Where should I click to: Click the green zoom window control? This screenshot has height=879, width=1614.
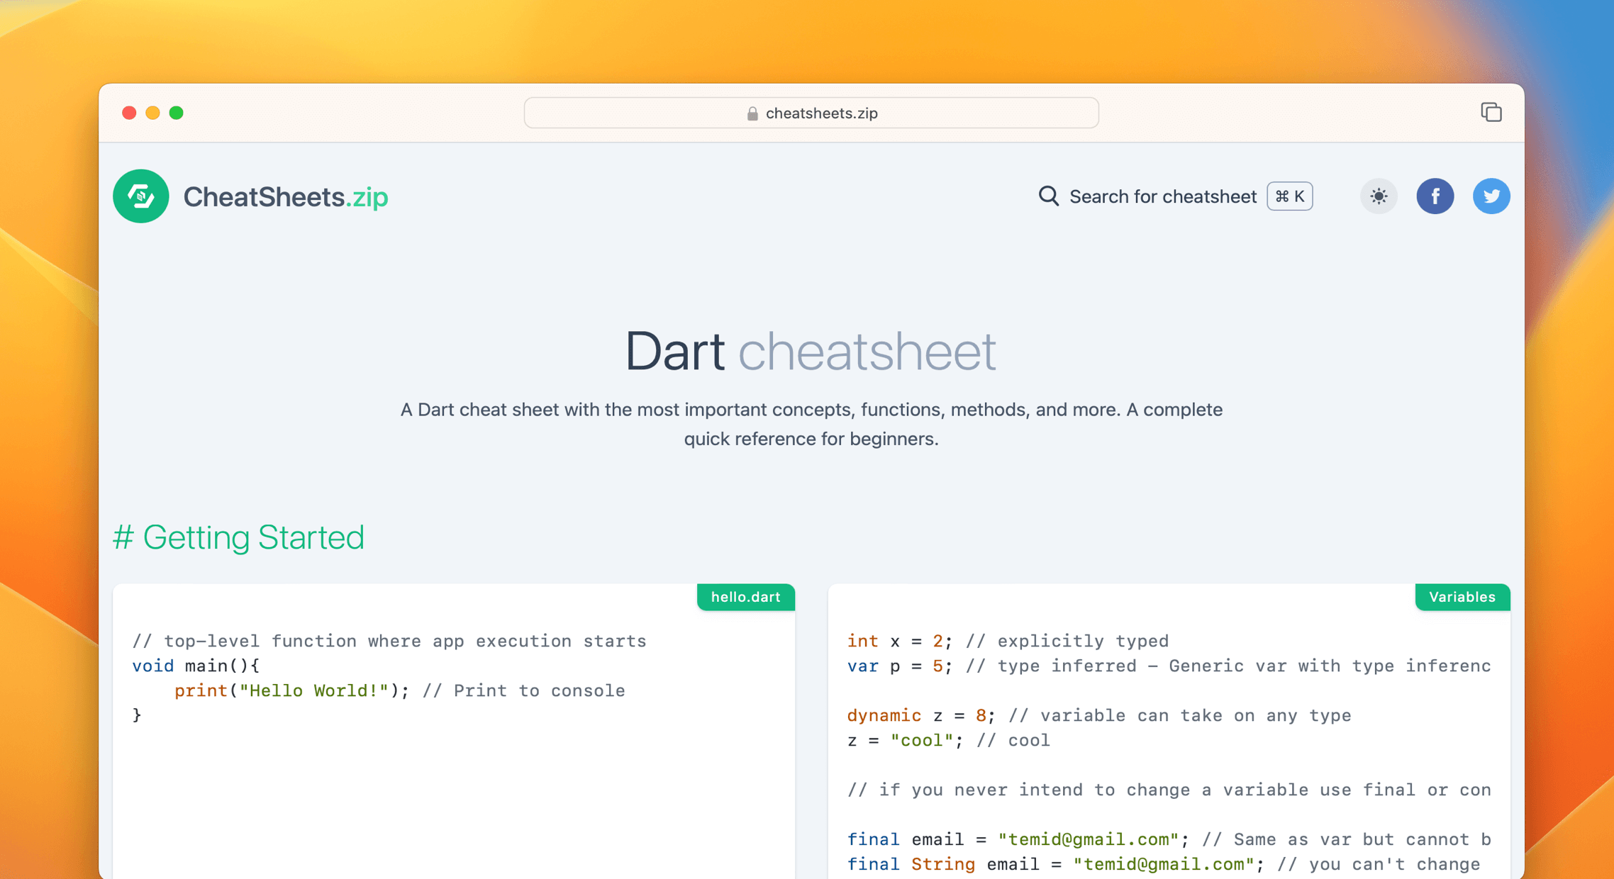coord(177,113)
